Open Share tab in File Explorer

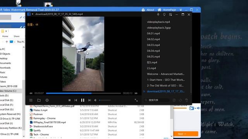pos(16,36)
